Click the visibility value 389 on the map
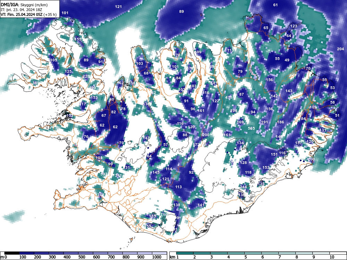This screenshot has height=260, width=347. point(36,83)
